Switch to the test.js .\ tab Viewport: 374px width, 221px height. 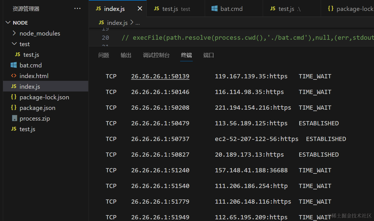pos(292,9)
